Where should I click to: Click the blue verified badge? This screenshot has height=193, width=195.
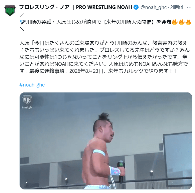[136, 7]
